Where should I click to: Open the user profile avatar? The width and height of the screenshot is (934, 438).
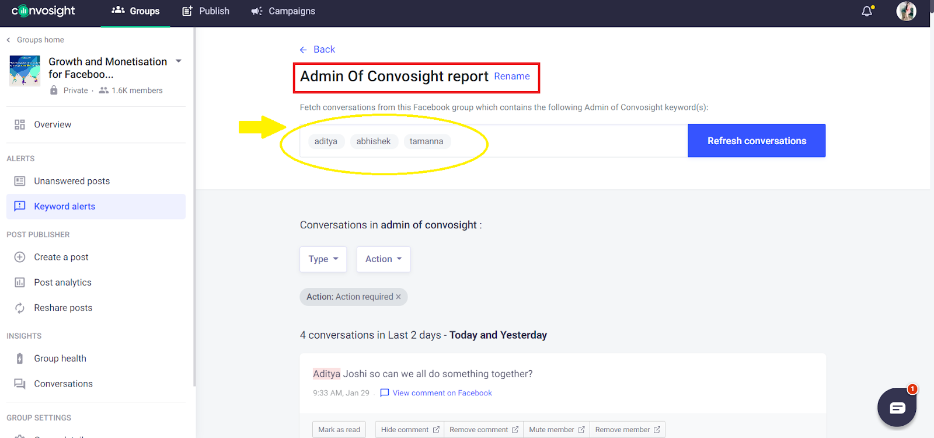[x=906, y=11]
